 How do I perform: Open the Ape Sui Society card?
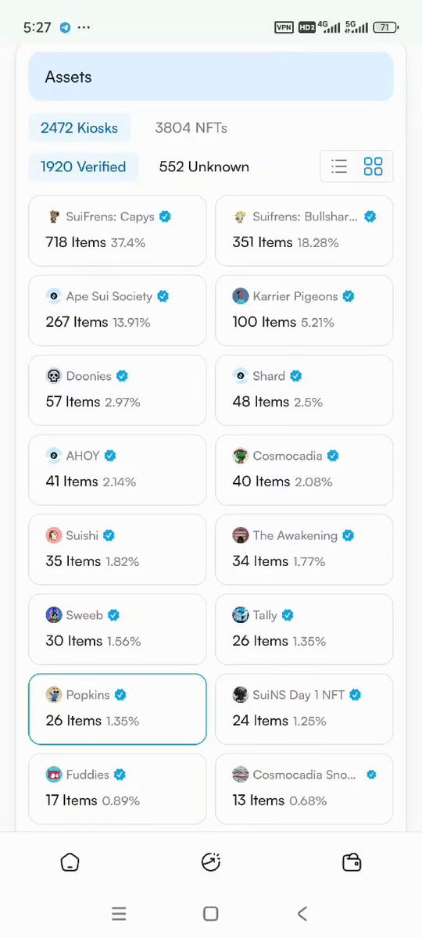pyautogui.click(x=117, y=310)
